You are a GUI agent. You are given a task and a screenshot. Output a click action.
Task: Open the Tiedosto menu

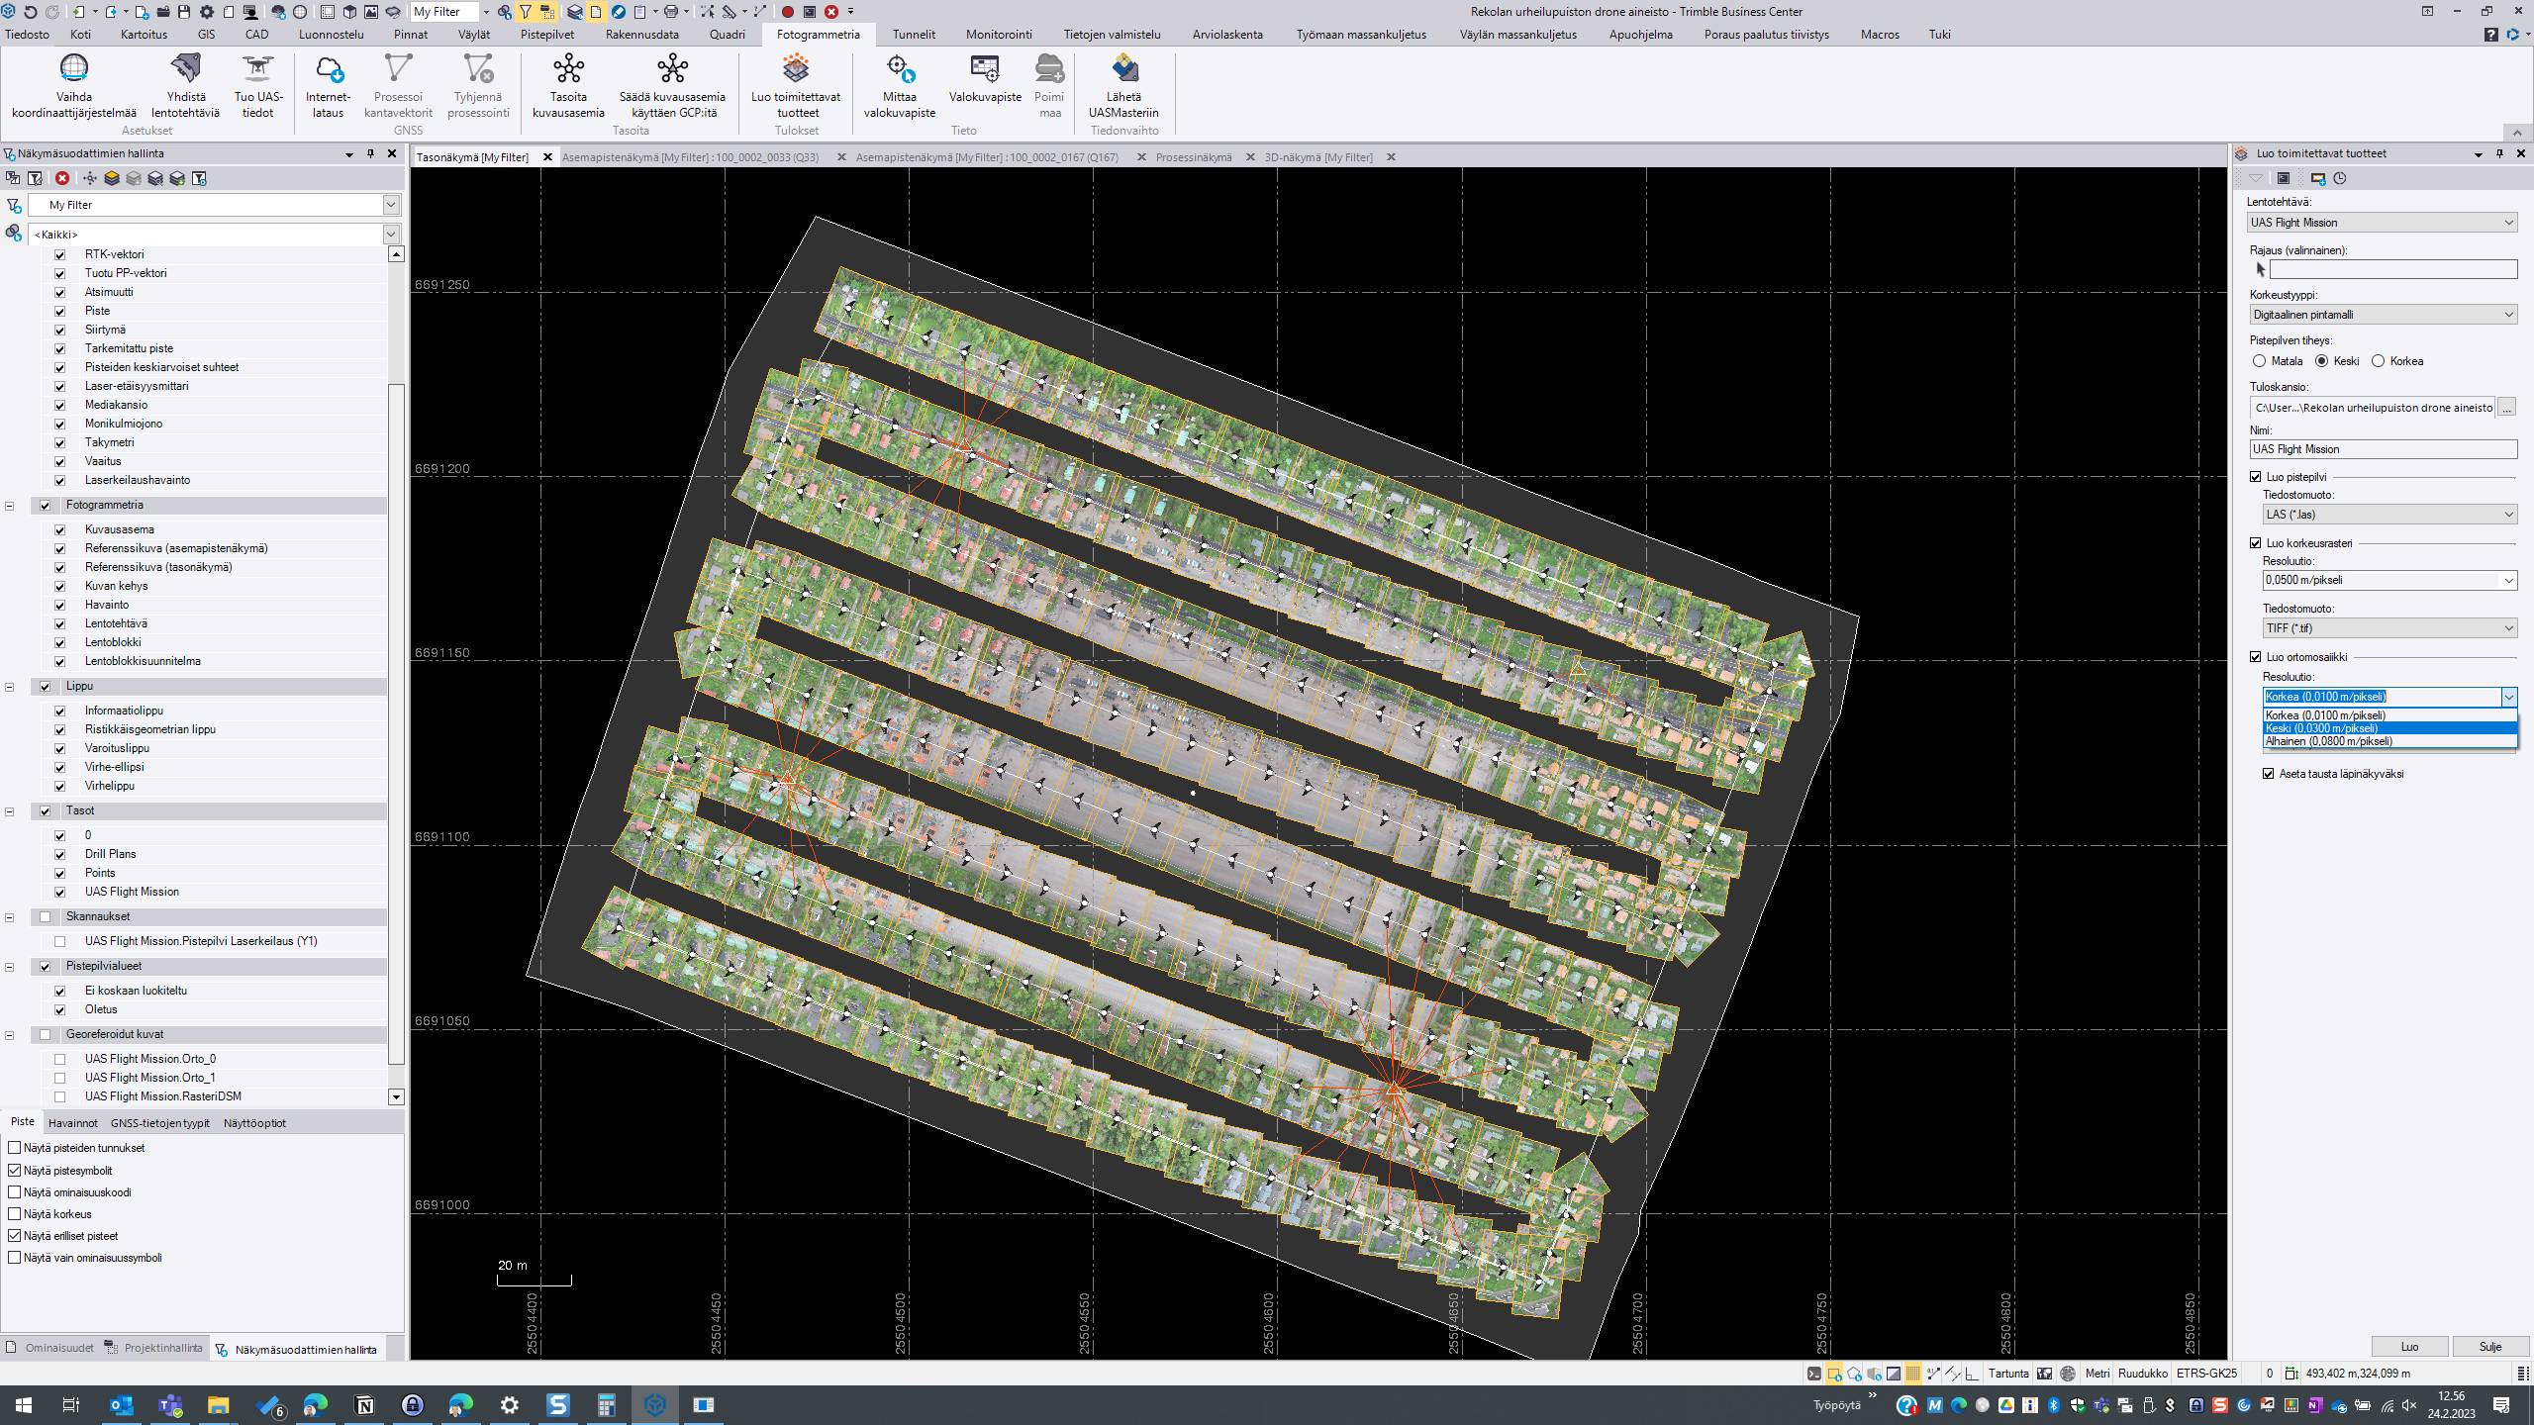pyautogui.click(x=27, y=35)
